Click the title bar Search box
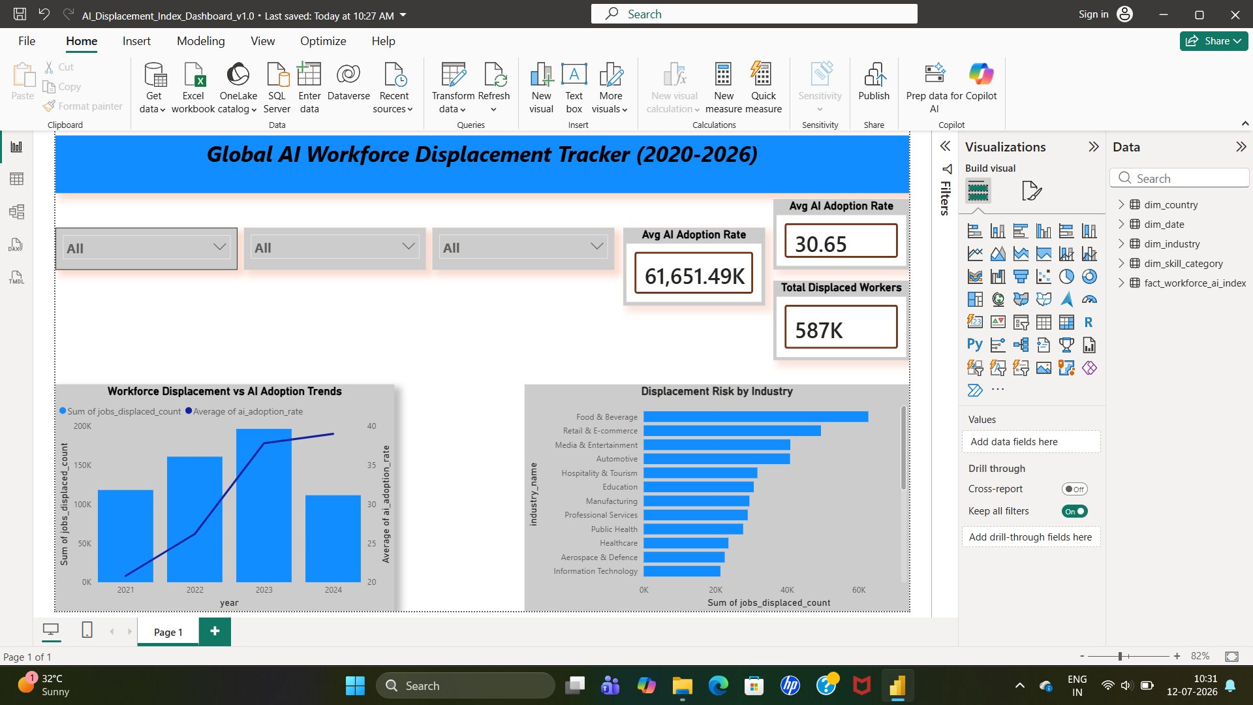 pos(754,14)
